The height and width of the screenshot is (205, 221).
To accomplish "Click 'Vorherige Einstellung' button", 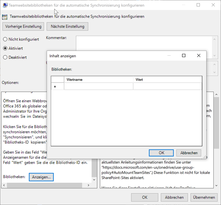I will tap(23, 26).
